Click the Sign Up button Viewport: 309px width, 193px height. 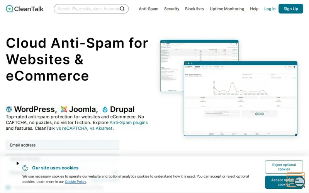coord(291,8)
